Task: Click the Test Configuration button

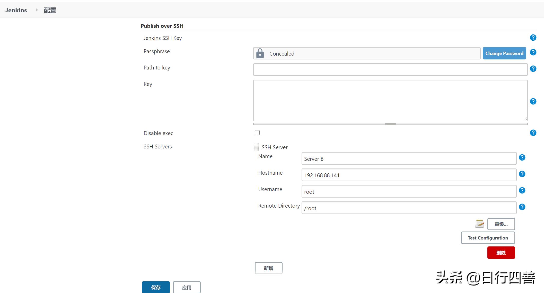Action: tap(488, 238)
